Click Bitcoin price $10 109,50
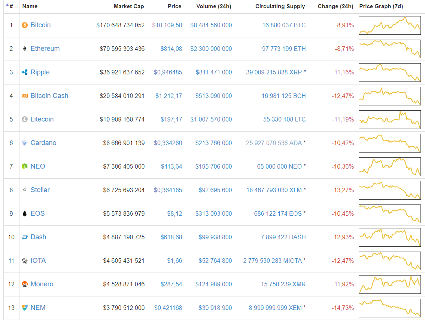 pyautogui.click(x=167, y=25)
